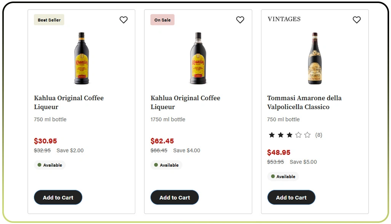View the Tommasi Amarone bottle image
This screenshot has width=391, height=224.
coord(315,58)
